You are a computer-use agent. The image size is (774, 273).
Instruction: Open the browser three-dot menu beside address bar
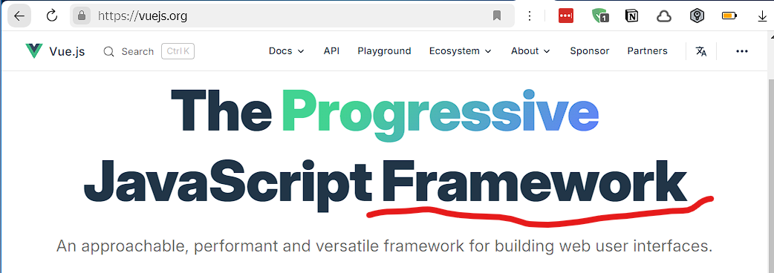pyautogui.click(x=530, y=16)
